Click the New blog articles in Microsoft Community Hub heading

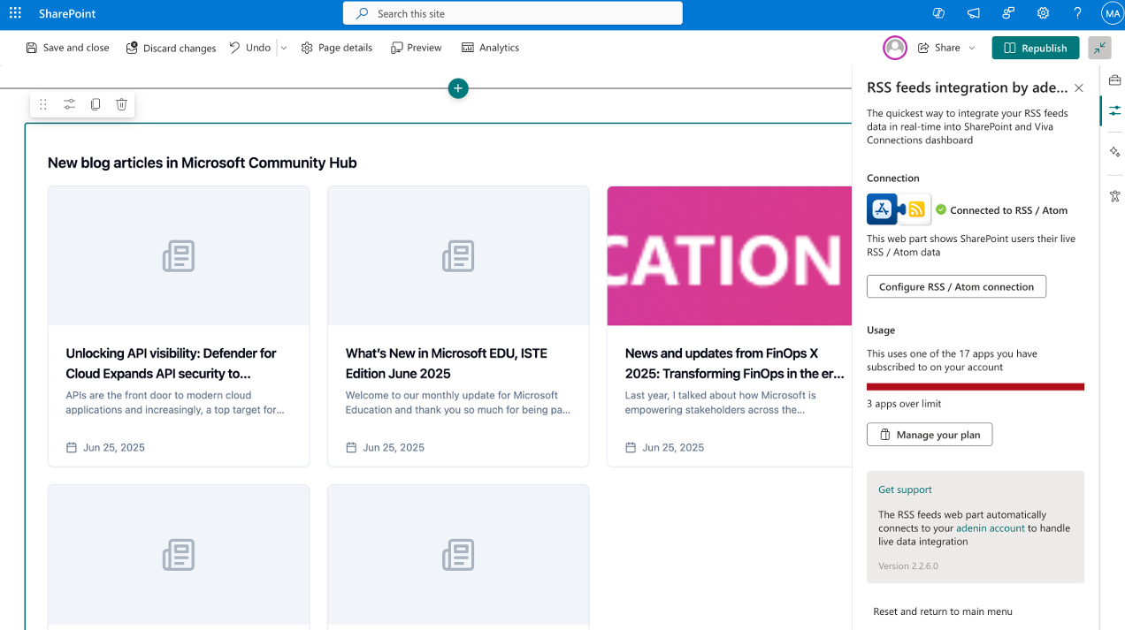pyautogui.click(x=203, y=163)
